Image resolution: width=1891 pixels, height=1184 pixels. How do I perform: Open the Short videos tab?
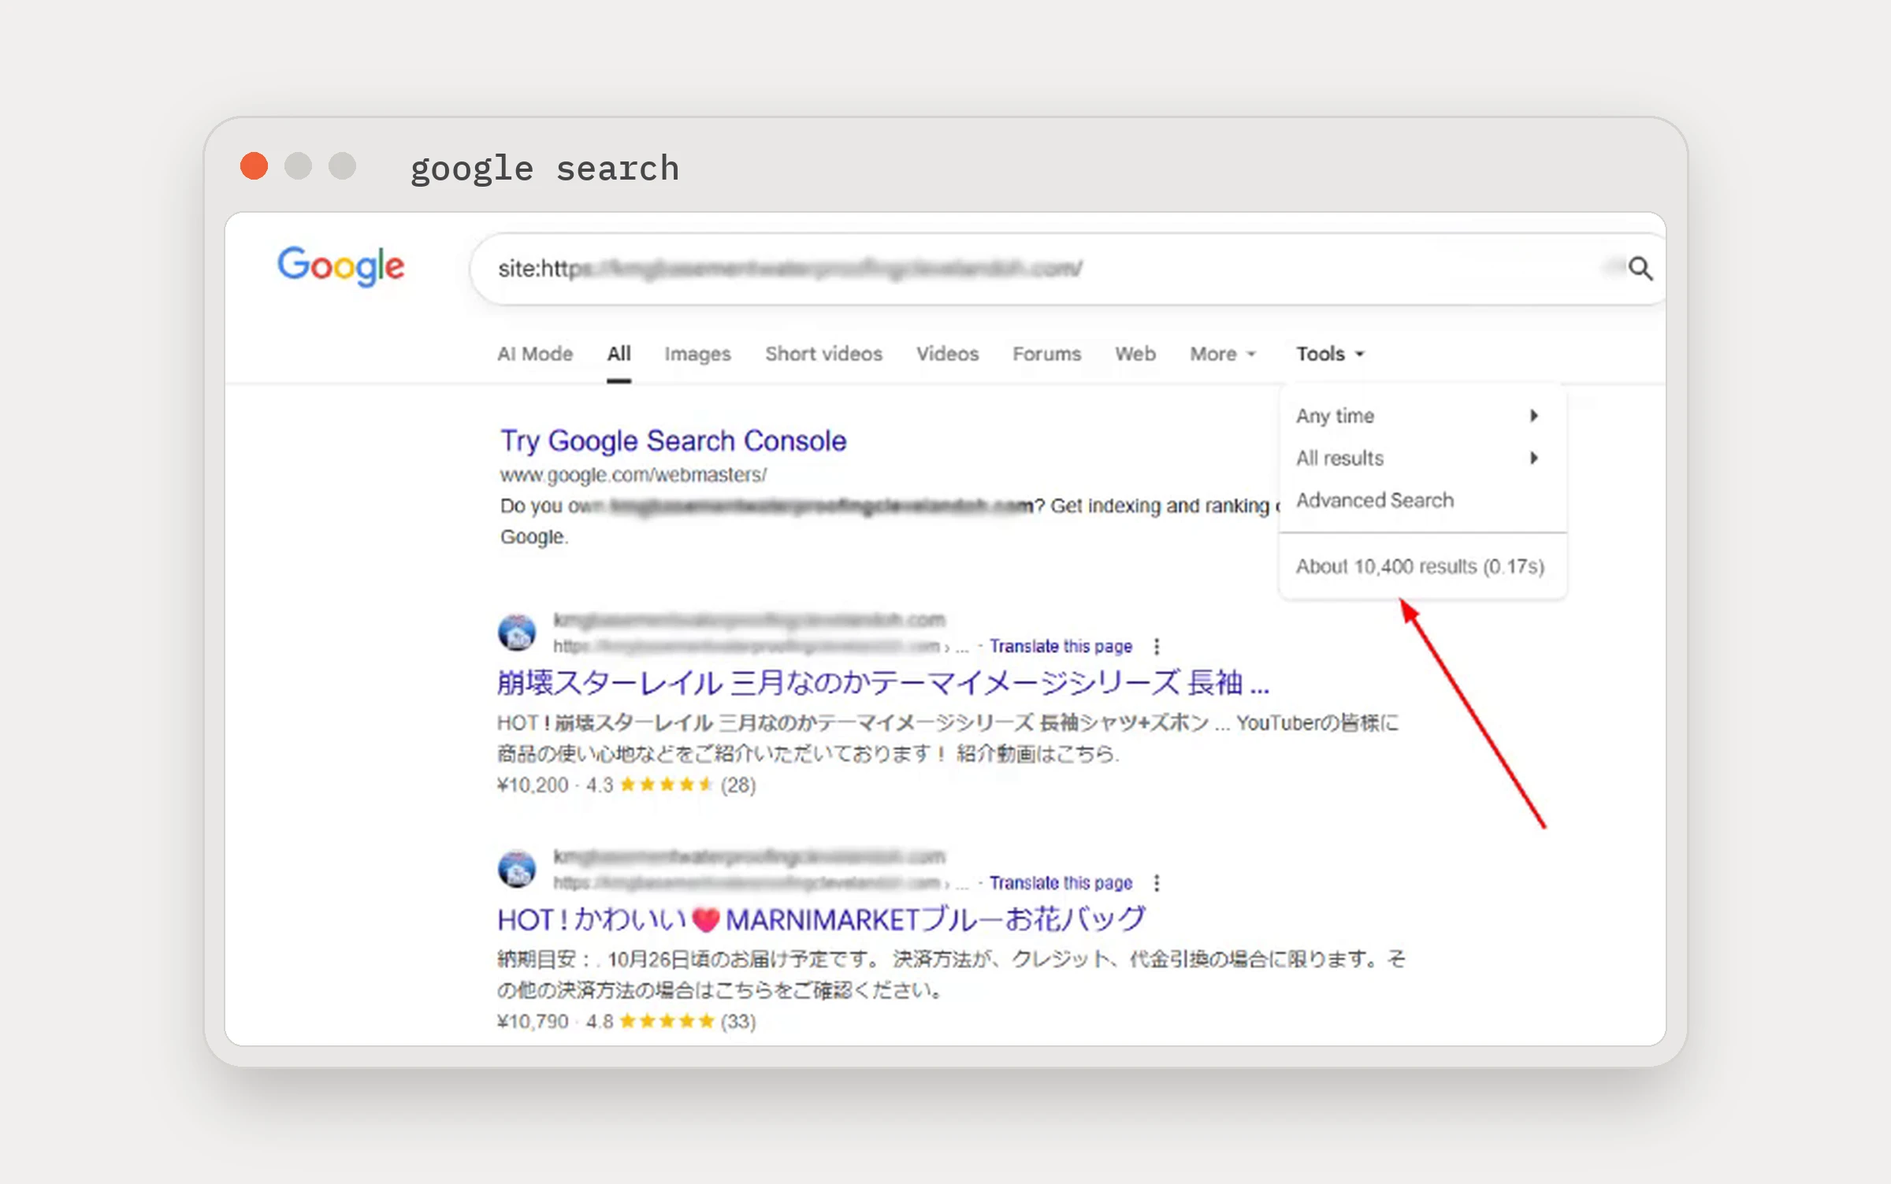tap(823, 354)
